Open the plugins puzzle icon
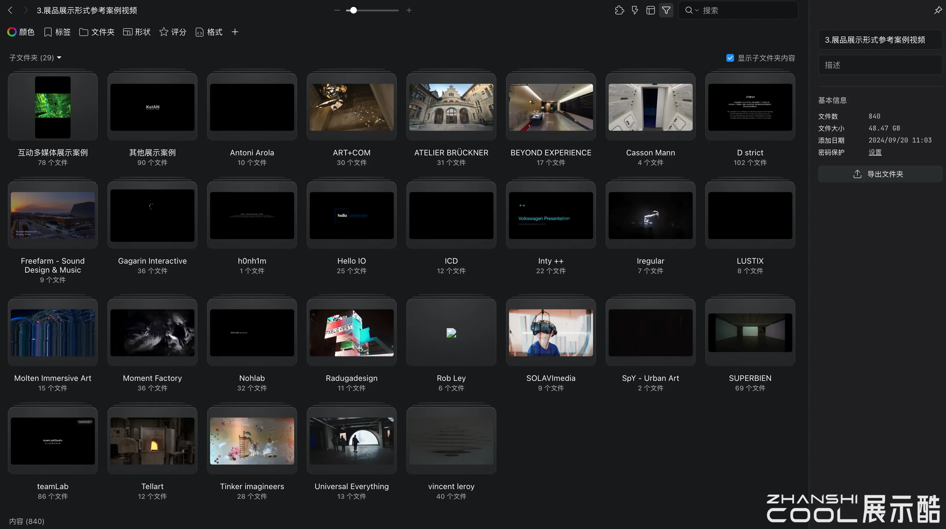The height and width of the screenshot is (529, 946). [619, 10]
